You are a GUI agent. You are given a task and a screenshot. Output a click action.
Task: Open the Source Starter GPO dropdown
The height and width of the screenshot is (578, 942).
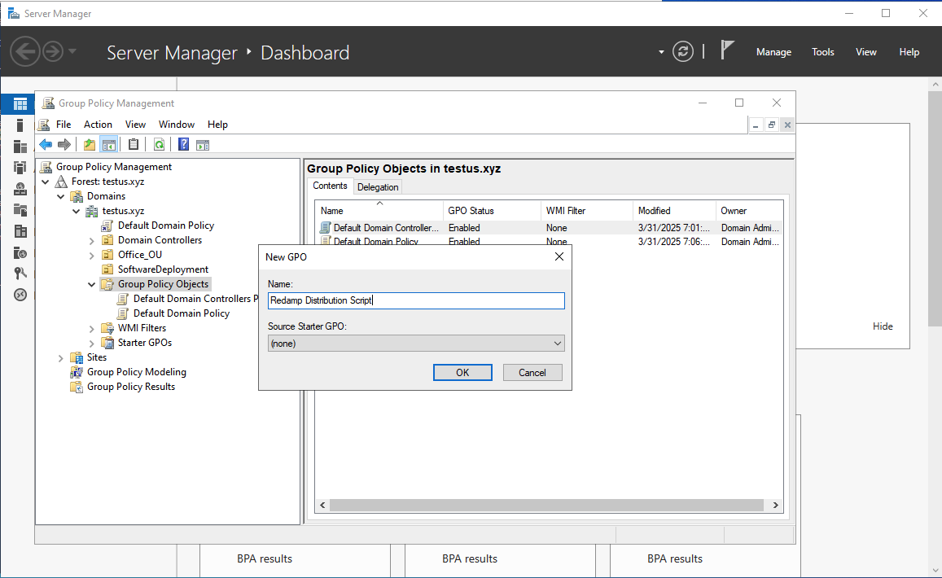[415, 344]
